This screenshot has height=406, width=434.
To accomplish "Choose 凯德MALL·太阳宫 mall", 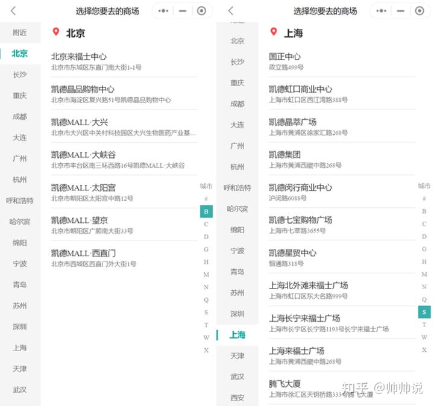I will click(124, 192).
